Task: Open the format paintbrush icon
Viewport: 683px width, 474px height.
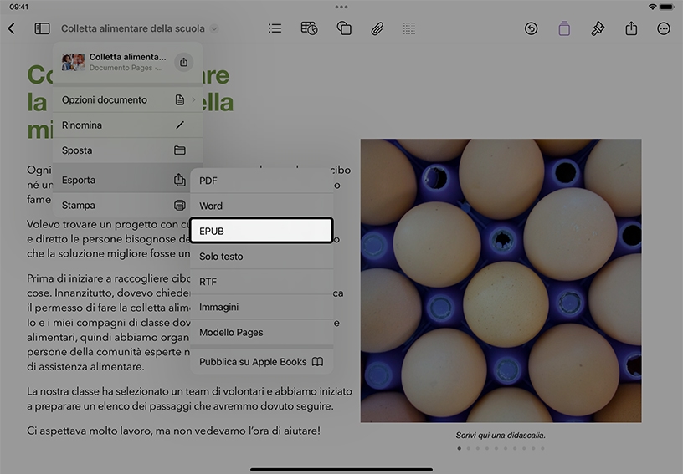Action: pyautogui.click(x=598, y=28)
